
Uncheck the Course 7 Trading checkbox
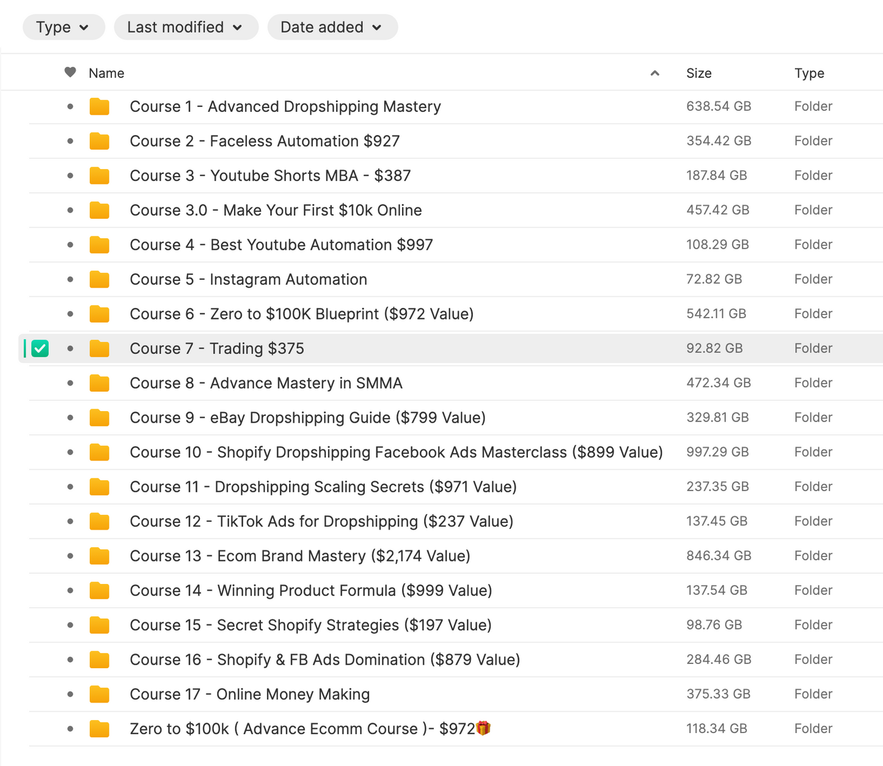coord(40,349)
